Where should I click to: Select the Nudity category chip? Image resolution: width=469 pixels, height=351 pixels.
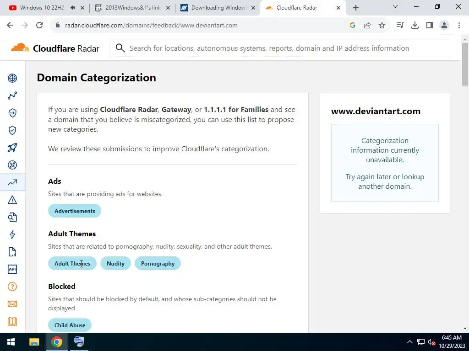coord(115,263)
